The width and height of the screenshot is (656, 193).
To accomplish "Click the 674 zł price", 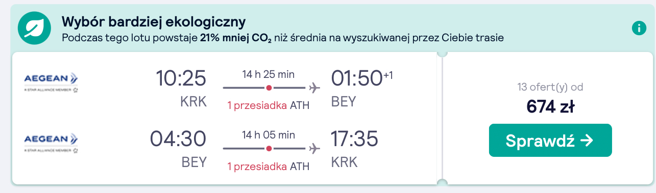I will click(550, 107).
